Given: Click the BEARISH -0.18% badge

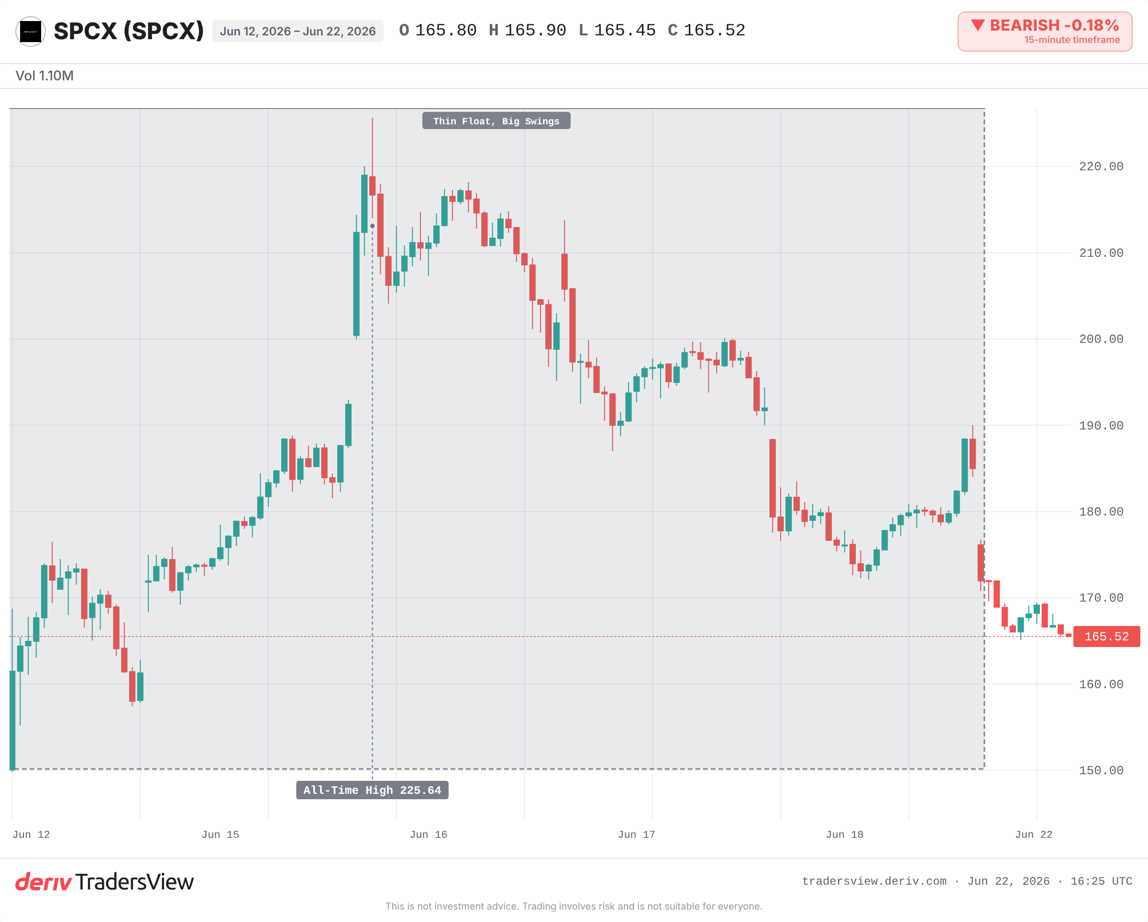Looking at the screenshot, I should (1045, 32).
